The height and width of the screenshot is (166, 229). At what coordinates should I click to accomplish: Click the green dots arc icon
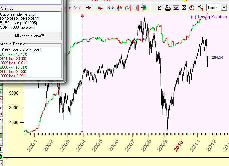click(111, 7)
